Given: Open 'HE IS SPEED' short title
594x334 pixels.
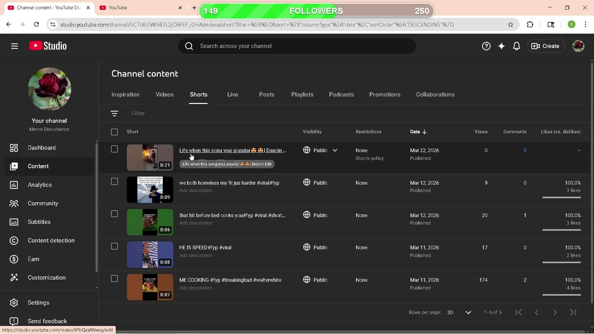Looking at the screenshot, I should tap(205, 247).
